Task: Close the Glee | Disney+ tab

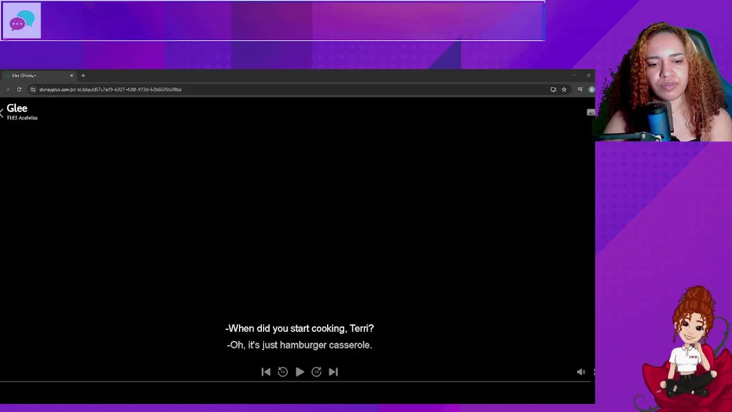Action: (x=71, y=76)
